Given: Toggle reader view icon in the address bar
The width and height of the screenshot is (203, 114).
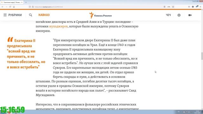Looking at the screenshot, I should coord(164,7).
